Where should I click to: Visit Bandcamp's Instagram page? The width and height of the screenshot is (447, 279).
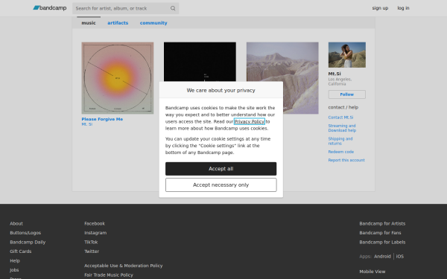pos(95,233)
